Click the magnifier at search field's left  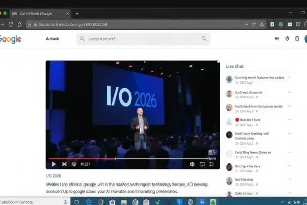(x=82, y=39)
